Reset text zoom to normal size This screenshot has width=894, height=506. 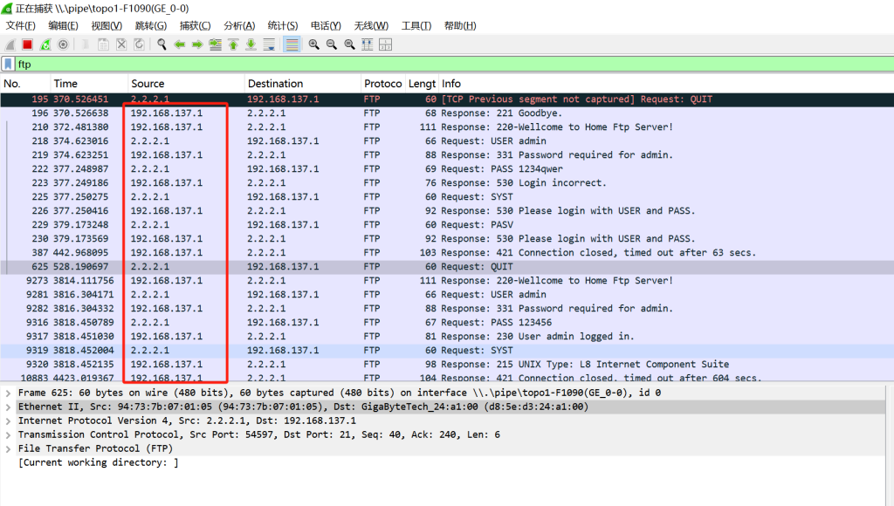click(x=349, y=44)
